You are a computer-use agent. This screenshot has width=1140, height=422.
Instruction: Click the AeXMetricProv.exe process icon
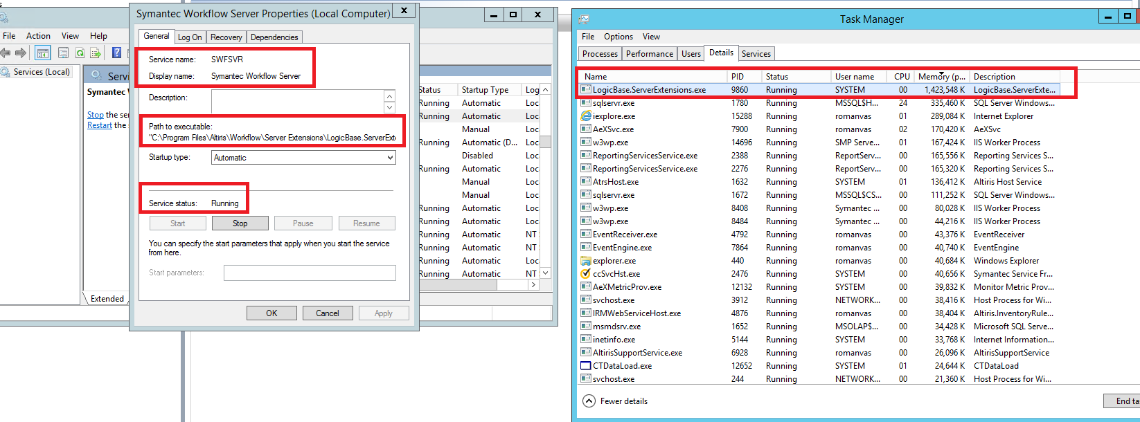point(586,287)
